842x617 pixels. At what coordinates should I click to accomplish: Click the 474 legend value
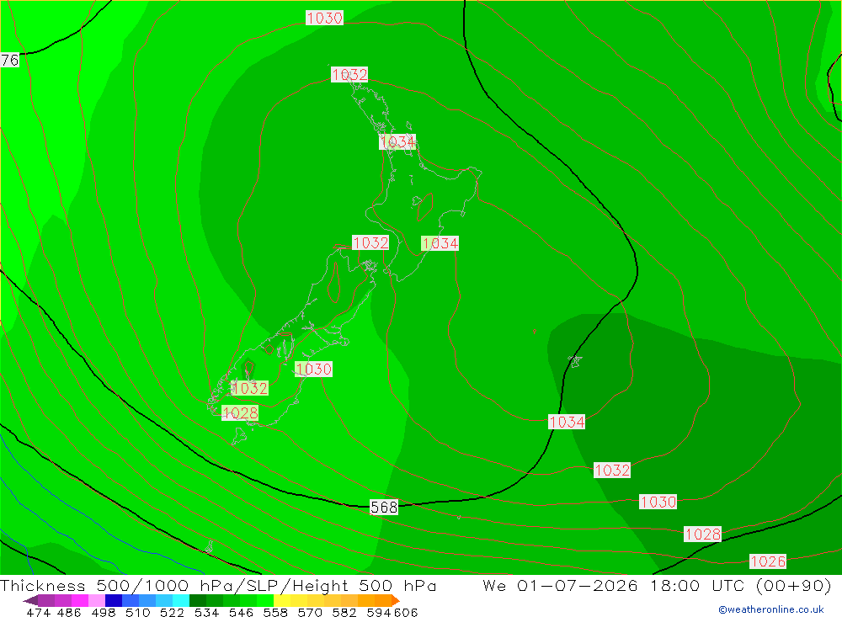(x=38, y=612)
